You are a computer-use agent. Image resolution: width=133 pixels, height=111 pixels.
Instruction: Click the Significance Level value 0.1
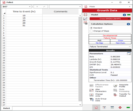pyautogui.click(x=112, y=72)
